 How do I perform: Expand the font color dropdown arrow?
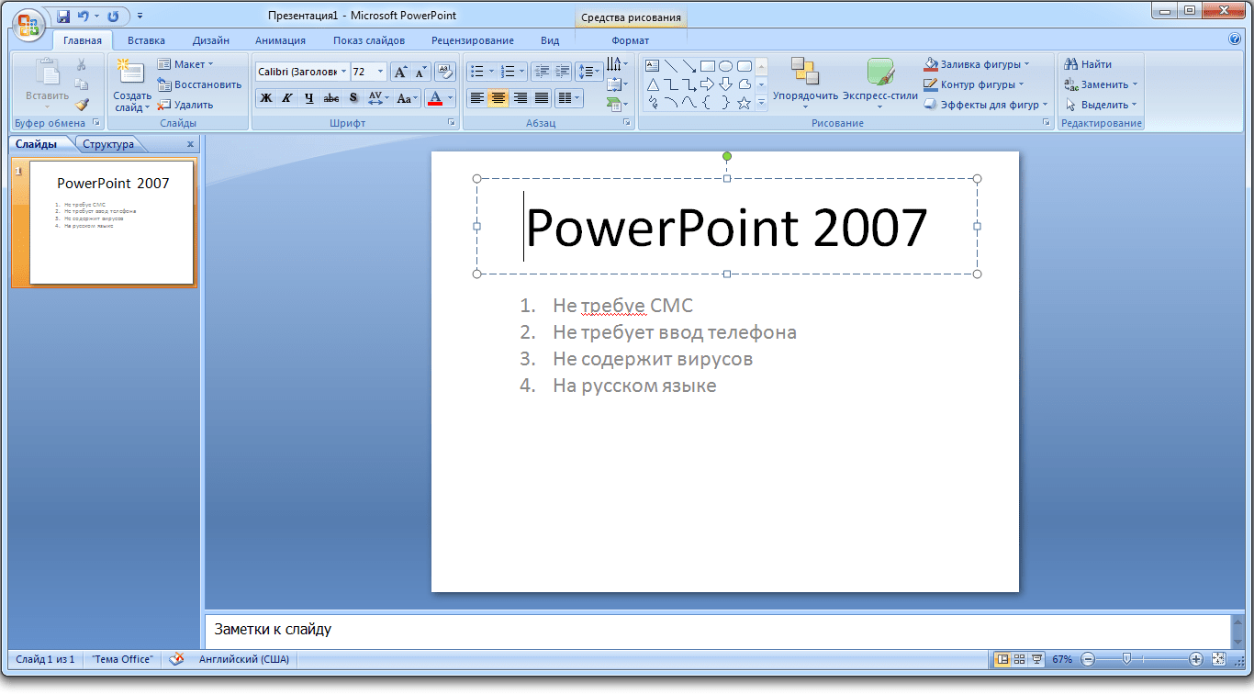[x=451, y=98]
